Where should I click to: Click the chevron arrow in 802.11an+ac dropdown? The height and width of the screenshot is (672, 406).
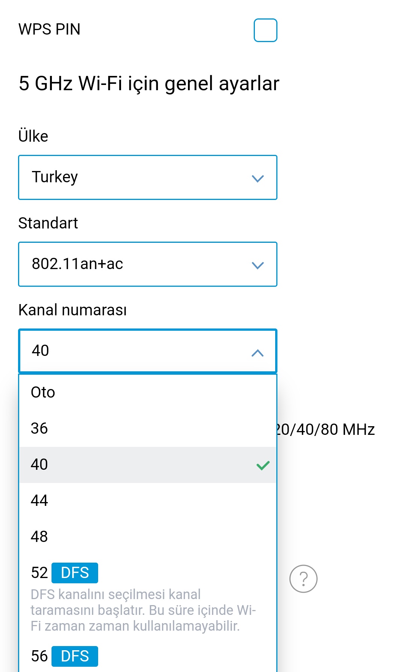coord(258,265)
